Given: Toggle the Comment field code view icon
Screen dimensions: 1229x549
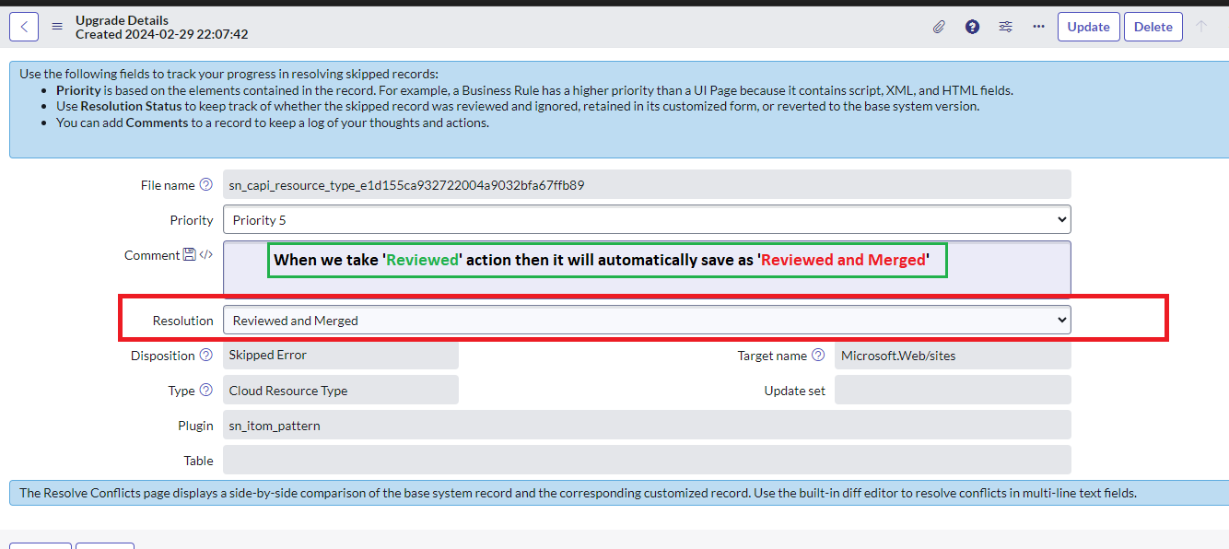Looking at the screenshot, I should tap(205, 255).
